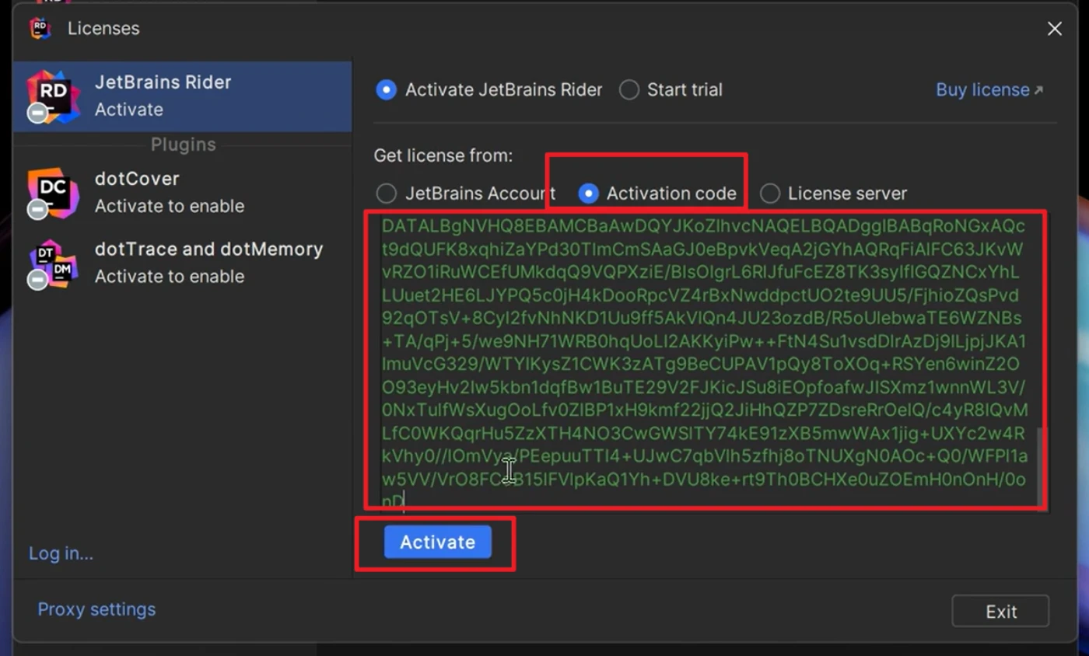Viewport: 1089px width, 656px height.
Task: Choose the dotCover plugin entry
Action: pos(183,193)
